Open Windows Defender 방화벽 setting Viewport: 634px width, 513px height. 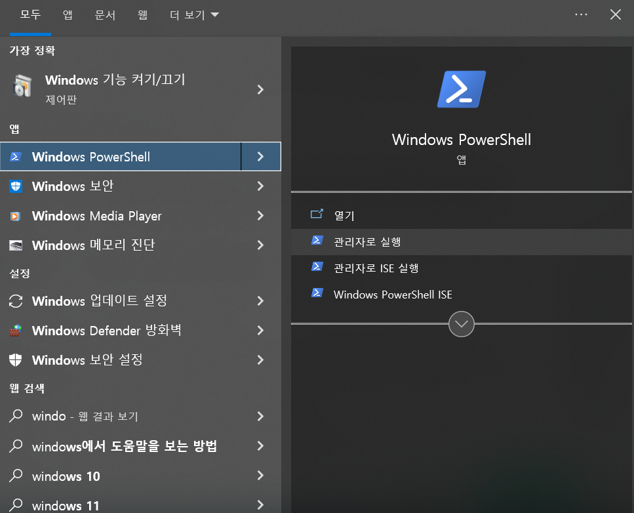140,331
